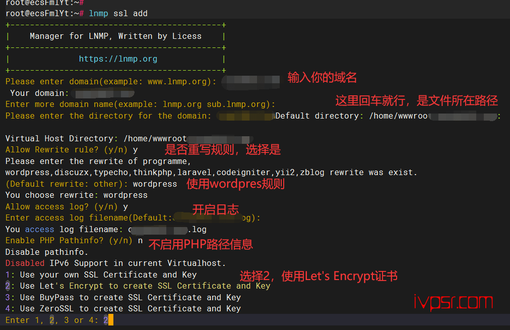Screen dimensions: 510x330
Task: Click the 'Enter 1, 2, 3 or 4:' prompt
Action: pyautogui.click(x=52, y=320)
